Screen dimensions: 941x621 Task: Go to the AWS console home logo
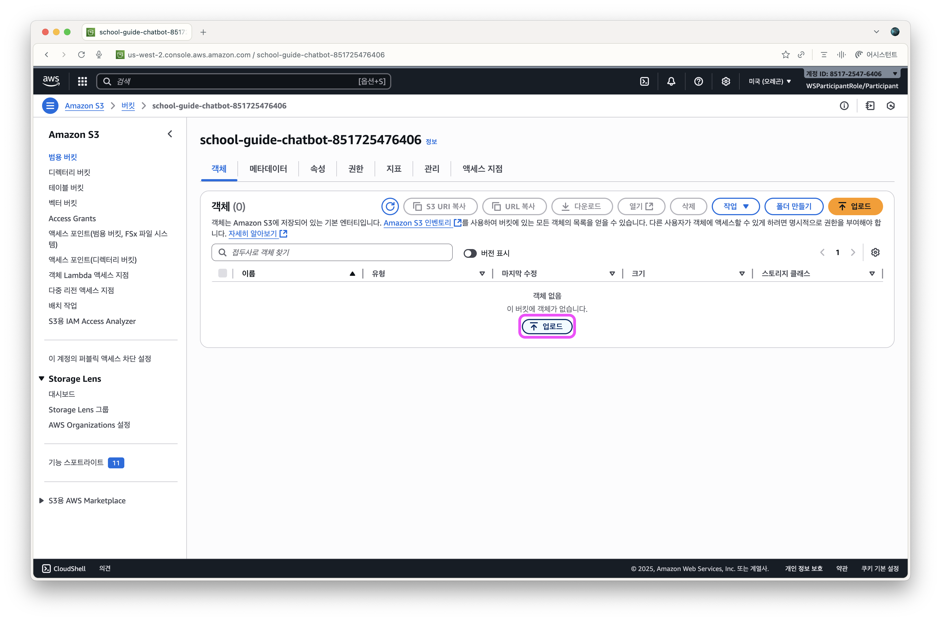[x=51, y=81]
